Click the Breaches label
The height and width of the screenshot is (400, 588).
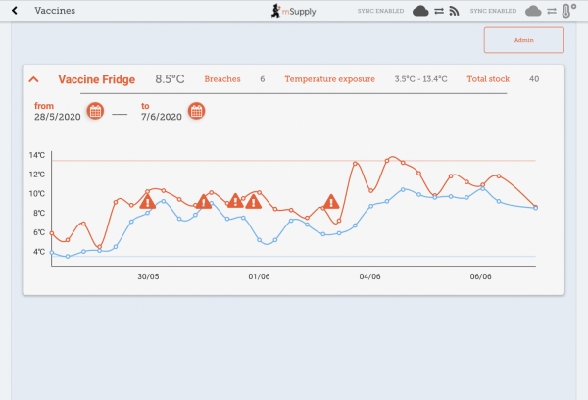[221, 79]
